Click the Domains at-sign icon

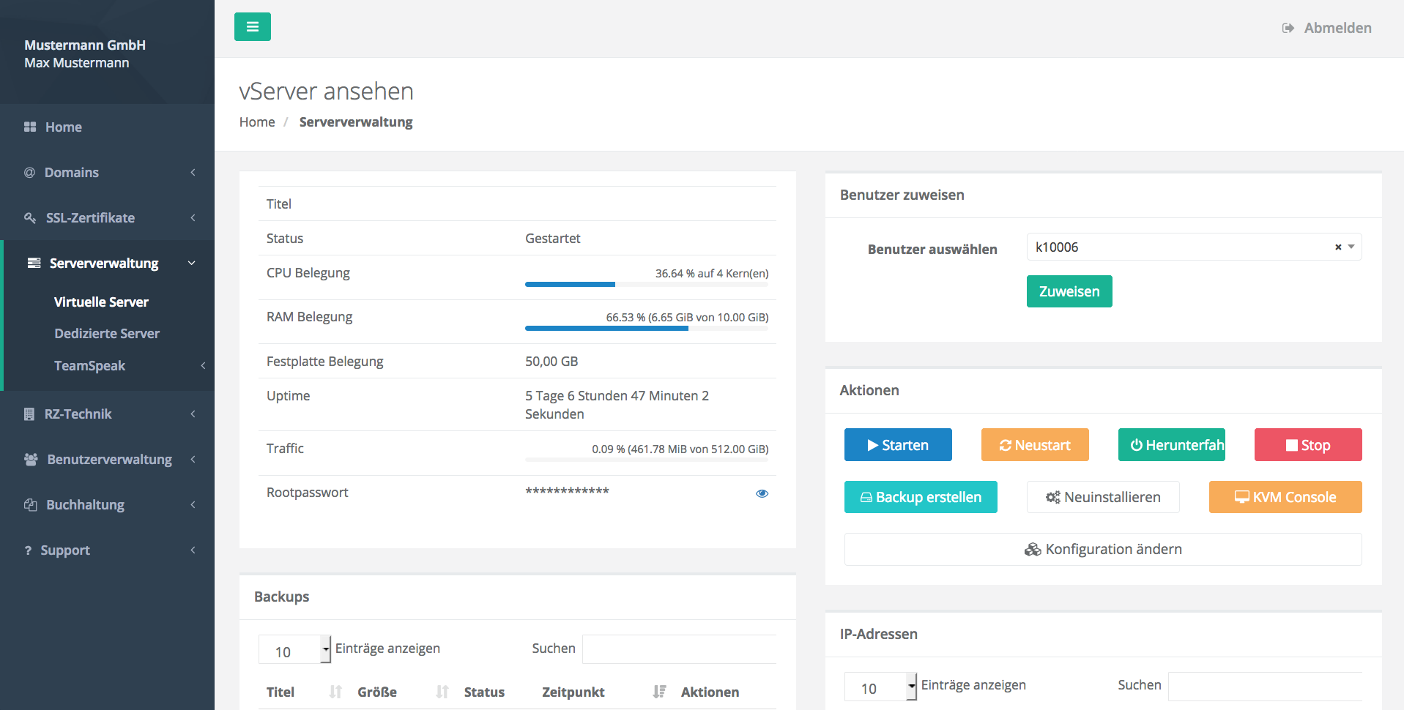tap(29, 172)
